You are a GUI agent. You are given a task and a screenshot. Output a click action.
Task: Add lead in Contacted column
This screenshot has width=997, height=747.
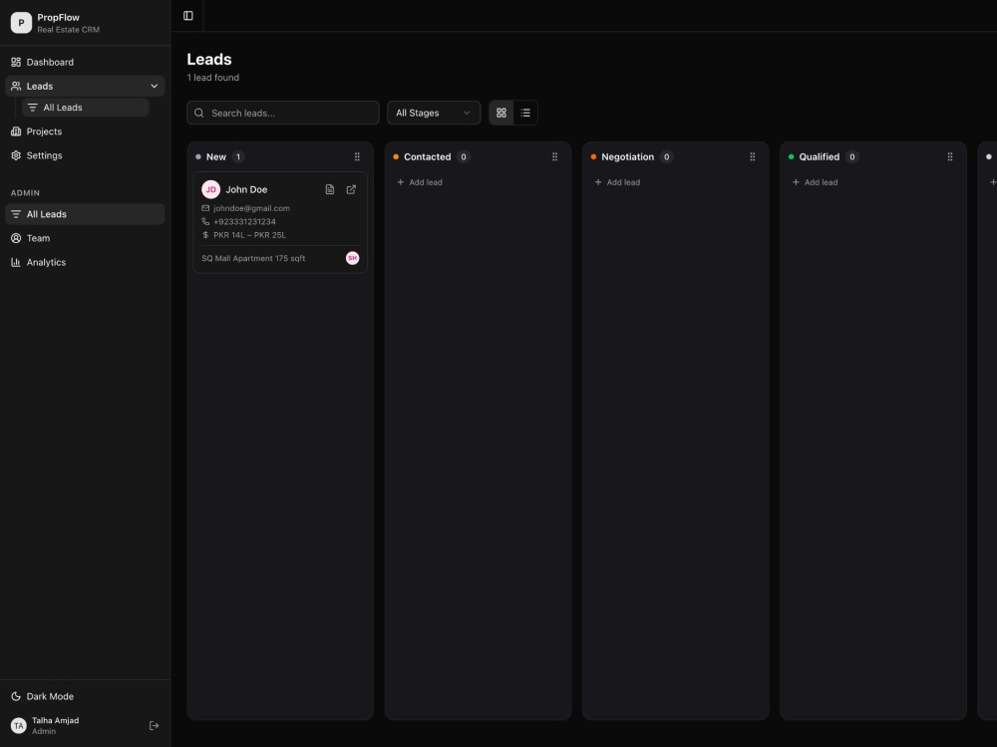[x=420, y=182]
